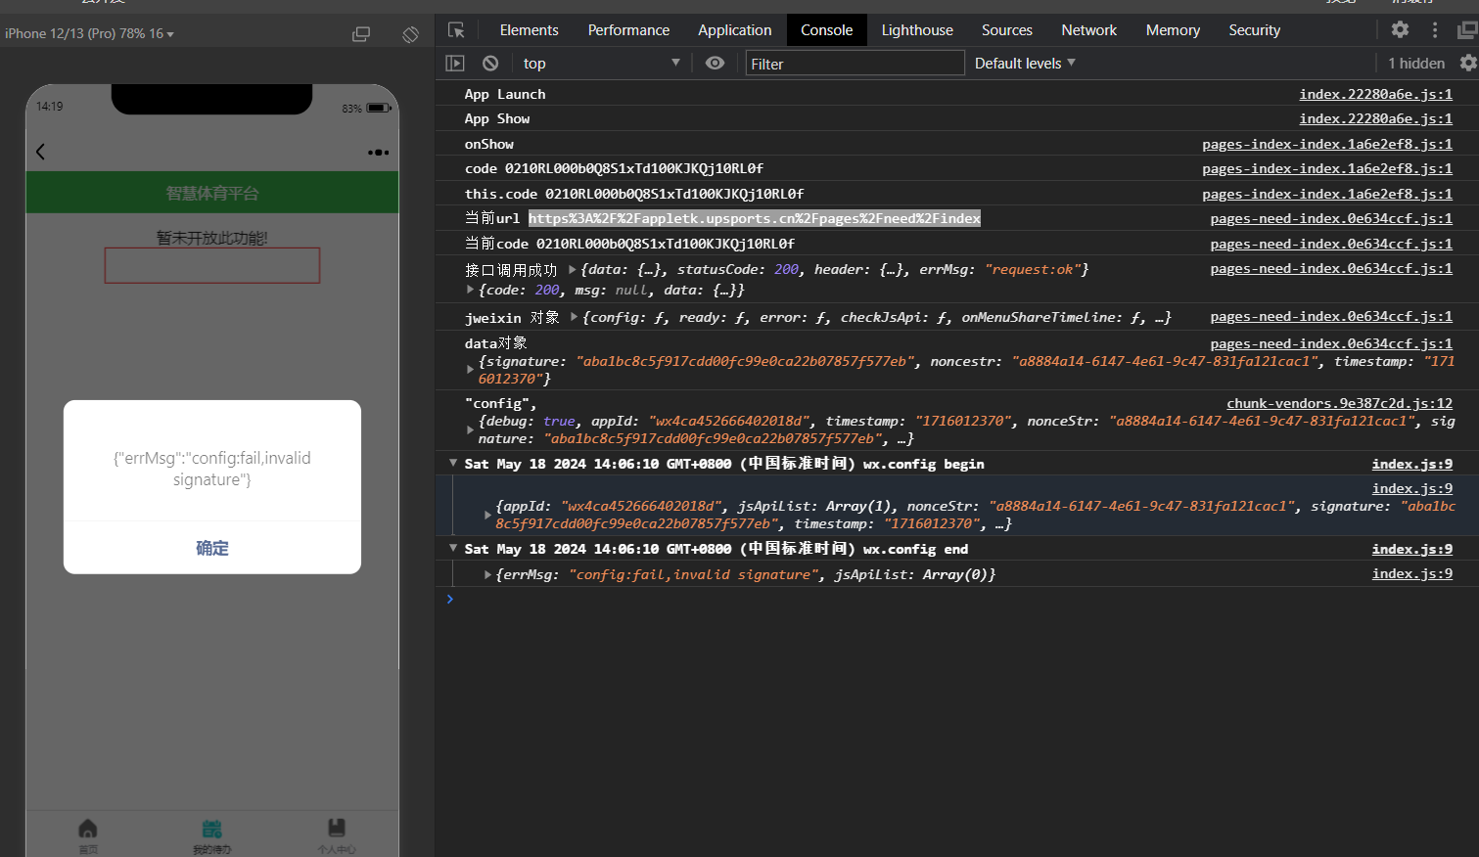This screenshot has width=1479, height=857.
Task: Create live expression eye icon
Action: [x=716, y=63]
